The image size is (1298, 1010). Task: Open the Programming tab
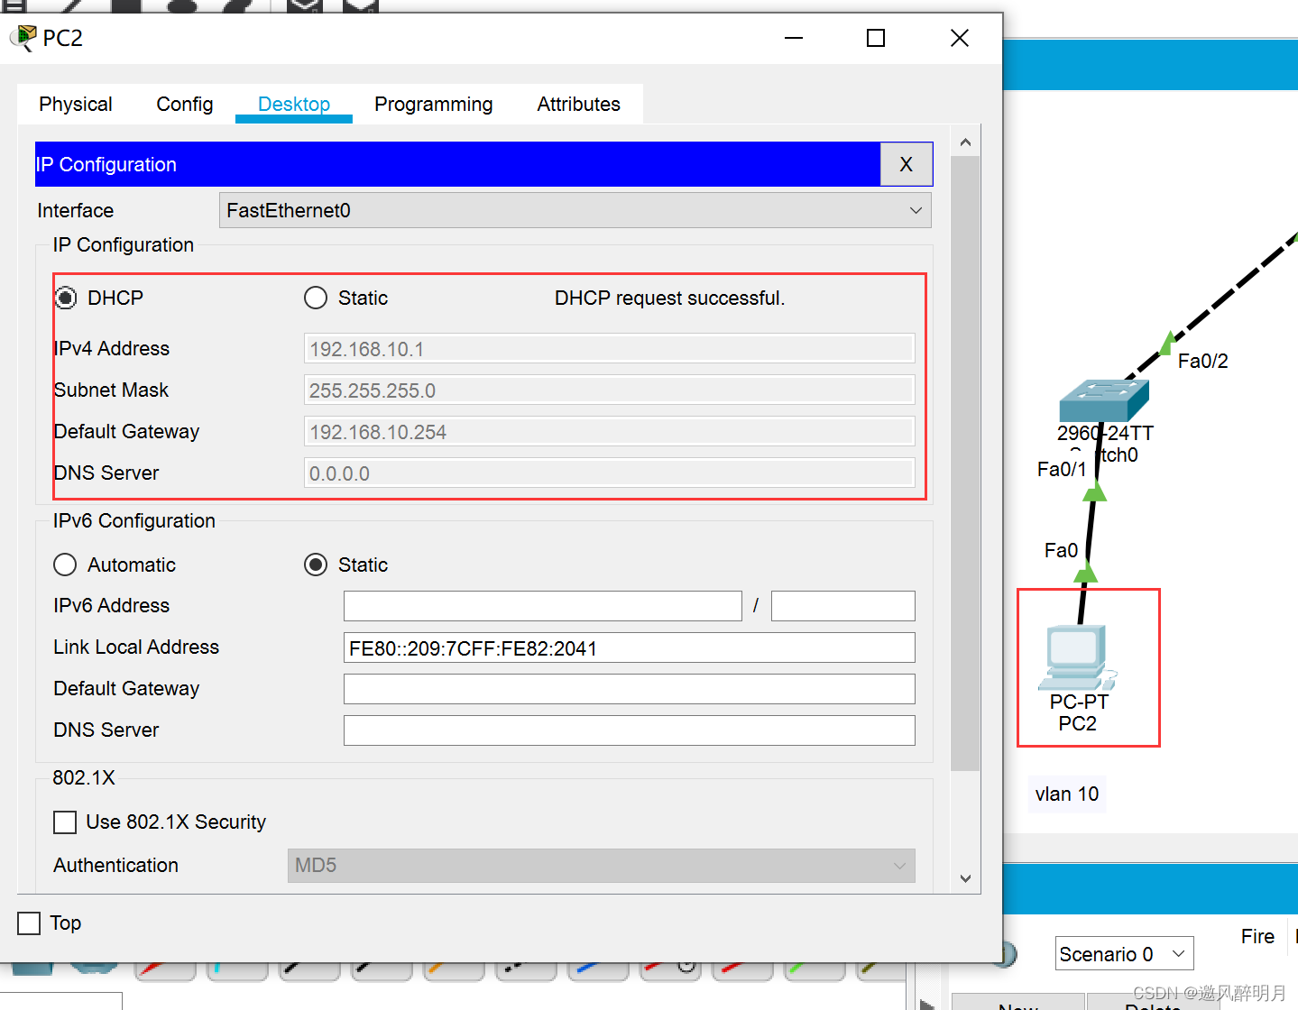[433, 105]
